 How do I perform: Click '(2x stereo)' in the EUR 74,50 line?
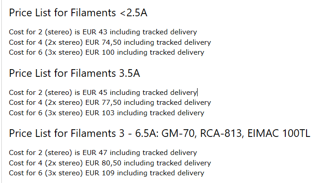(64, 42)
